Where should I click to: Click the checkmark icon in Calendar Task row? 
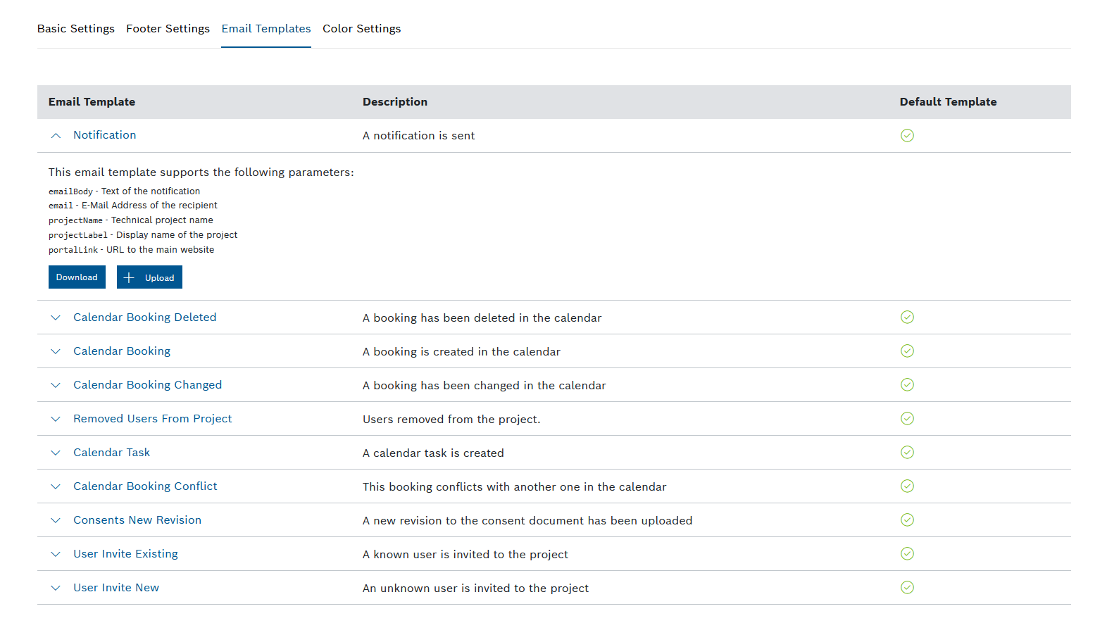point(907,453)
